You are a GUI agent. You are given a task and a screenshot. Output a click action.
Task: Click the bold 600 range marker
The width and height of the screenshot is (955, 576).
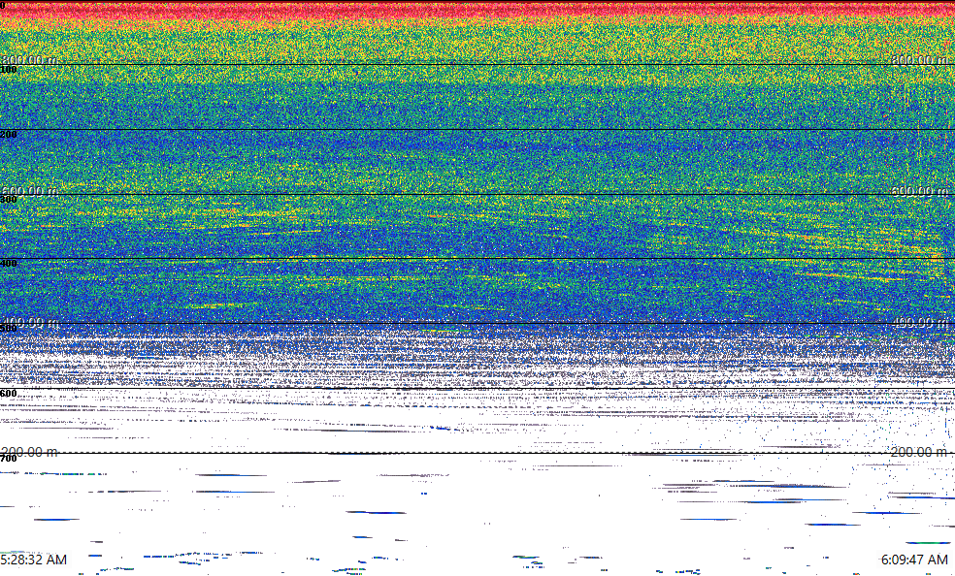(x=9, y=394)
